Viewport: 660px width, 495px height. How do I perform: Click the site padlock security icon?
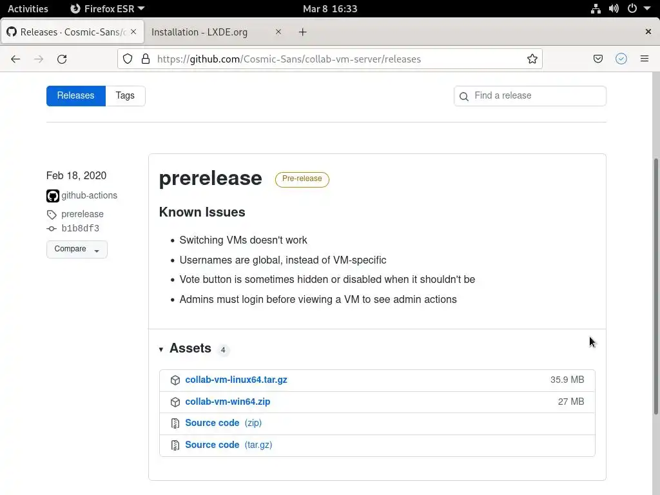click(146, 59)
